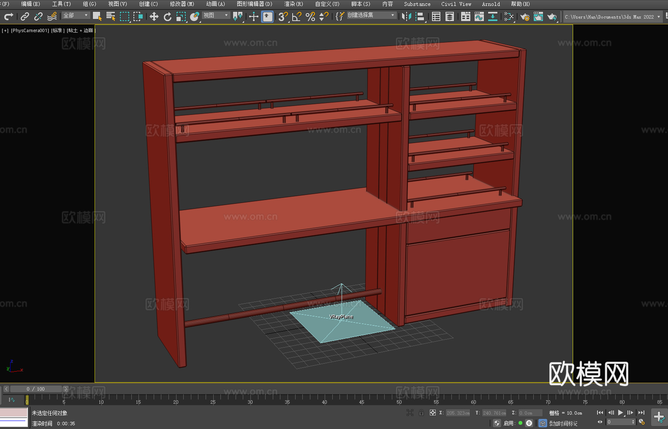Click the Redo arrow icon
The image size is (668, 429).
[8, 16]
